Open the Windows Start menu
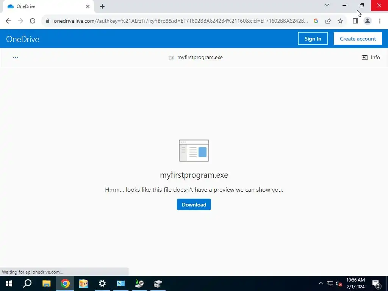The height and width of the screenshot is (291, 388). pyautogui.click(x=9, y=283)
